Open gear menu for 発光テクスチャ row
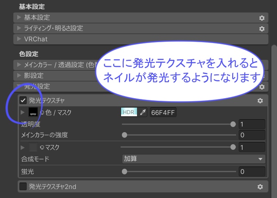 (260, 101)
